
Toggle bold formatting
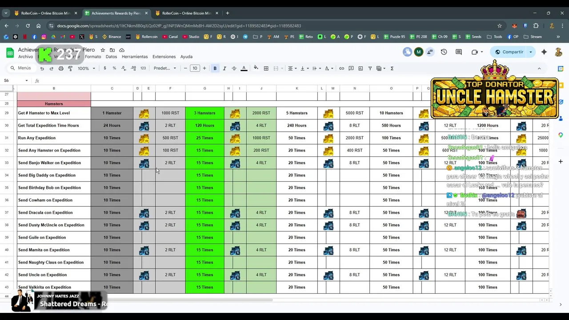click(x=215, y=68)
